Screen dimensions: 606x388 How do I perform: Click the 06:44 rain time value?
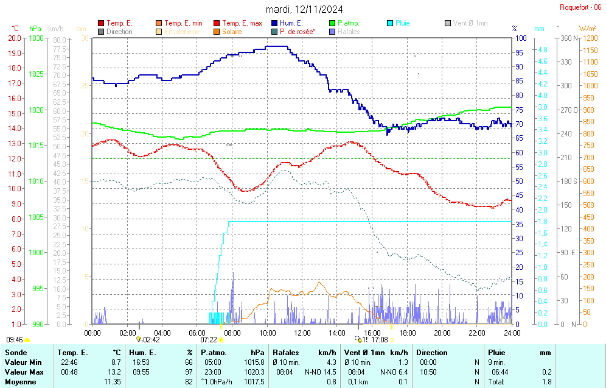(x=500, y=372)
